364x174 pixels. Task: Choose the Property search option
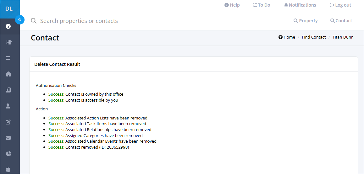coord(306,21)
